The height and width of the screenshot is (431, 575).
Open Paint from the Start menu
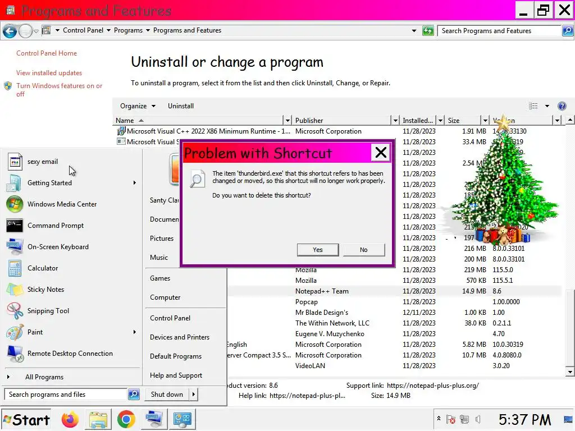point(35,332)
